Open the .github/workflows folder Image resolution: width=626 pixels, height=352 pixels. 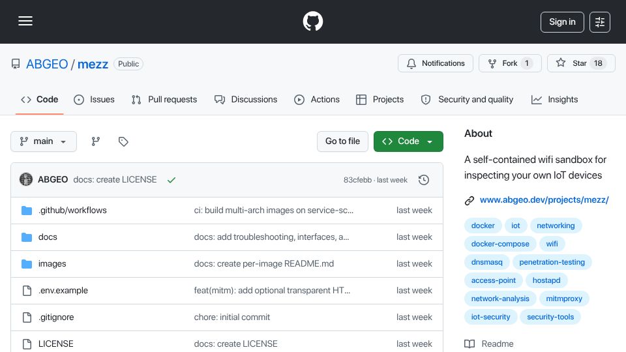pyautogui.click(x=72, y=211)
